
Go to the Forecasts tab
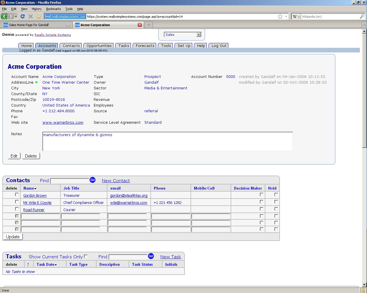(x=145, y=46)
